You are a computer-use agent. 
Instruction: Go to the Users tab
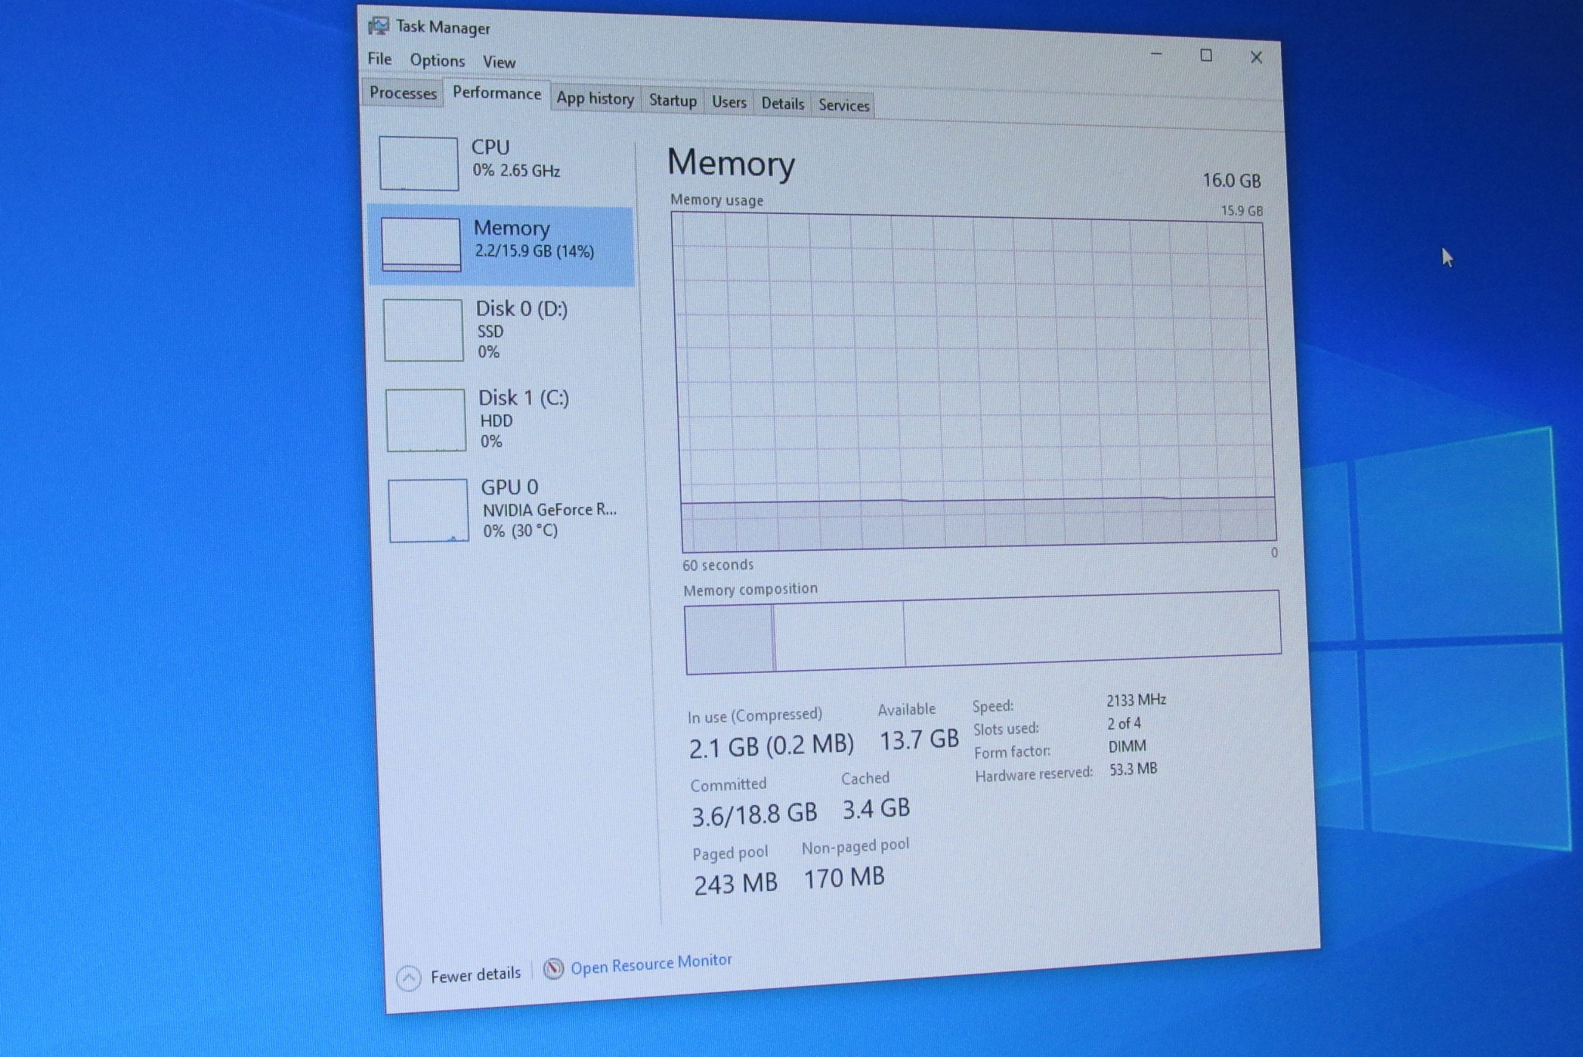tap(729, 102)
